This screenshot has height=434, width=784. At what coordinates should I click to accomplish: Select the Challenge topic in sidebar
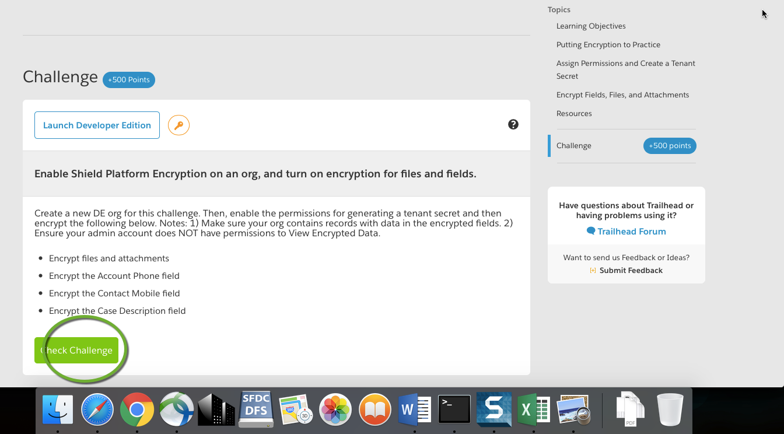click(x=574, y=145)
